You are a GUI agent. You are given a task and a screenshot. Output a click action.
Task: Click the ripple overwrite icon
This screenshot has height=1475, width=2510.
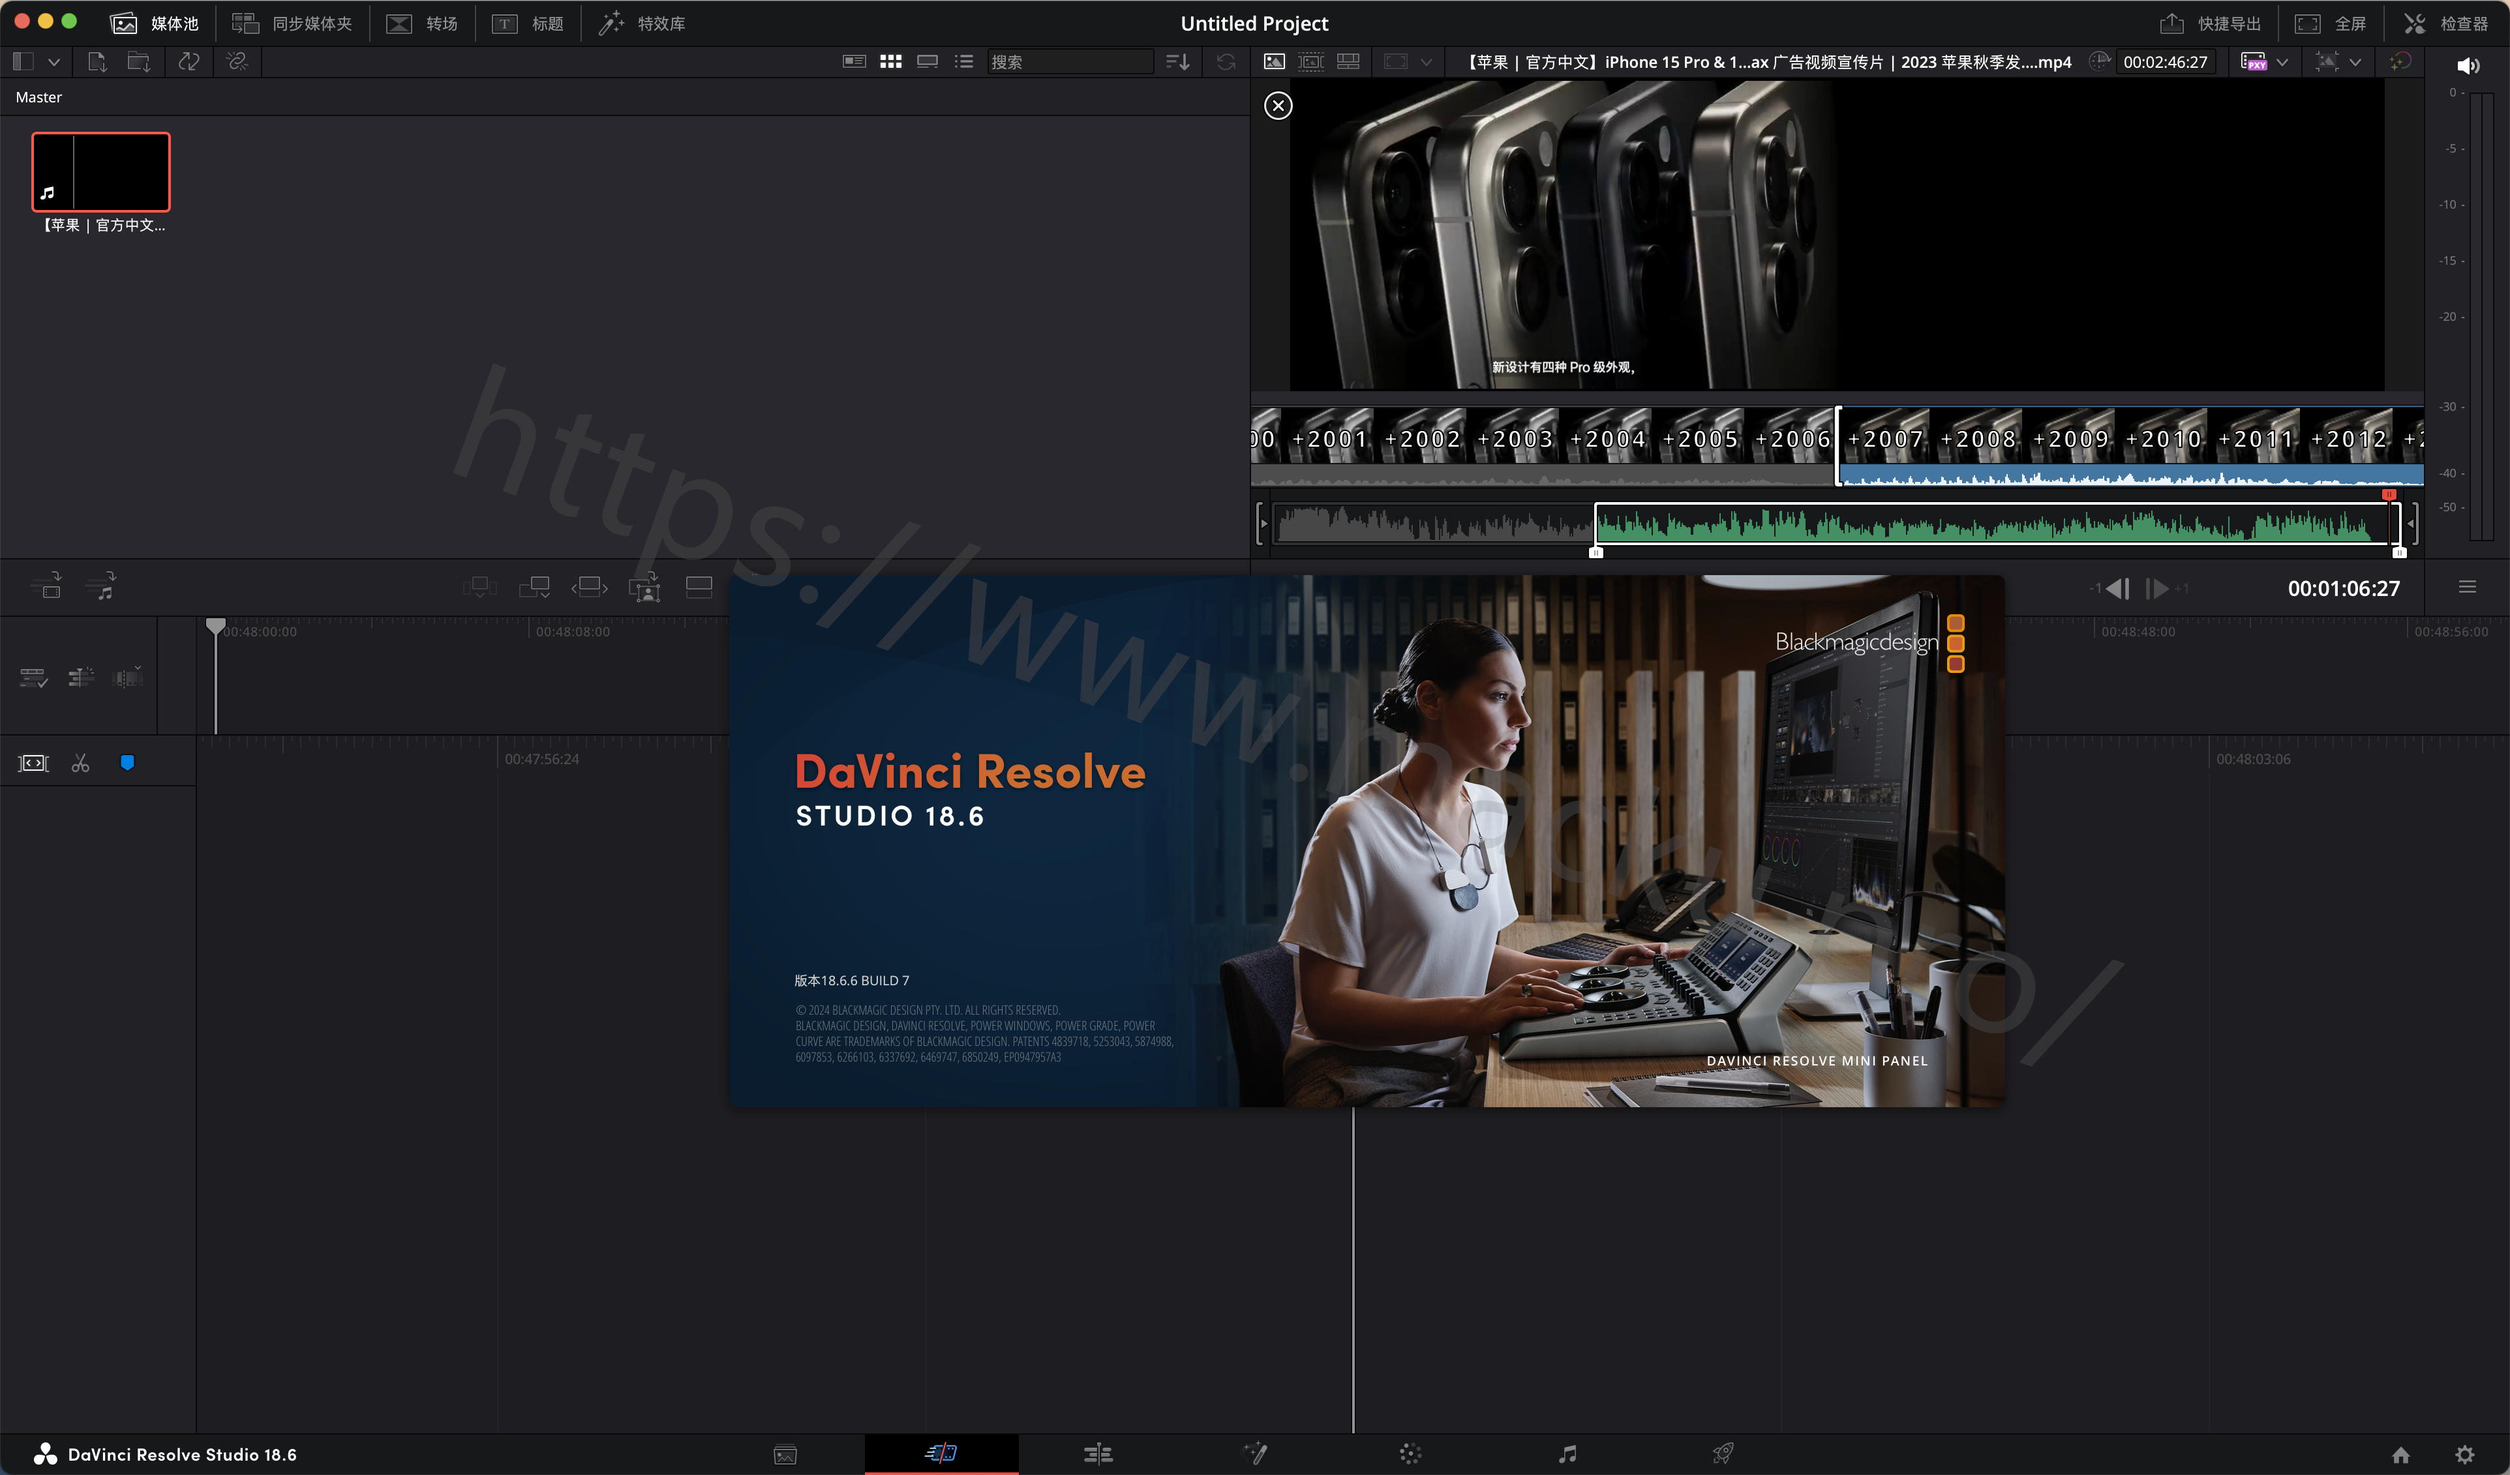coord(479,588)
